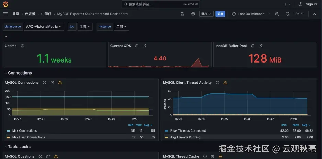Click the MySQL Thread Cache panel title
This screenshot has width=322, height=159.
[181, 156]
